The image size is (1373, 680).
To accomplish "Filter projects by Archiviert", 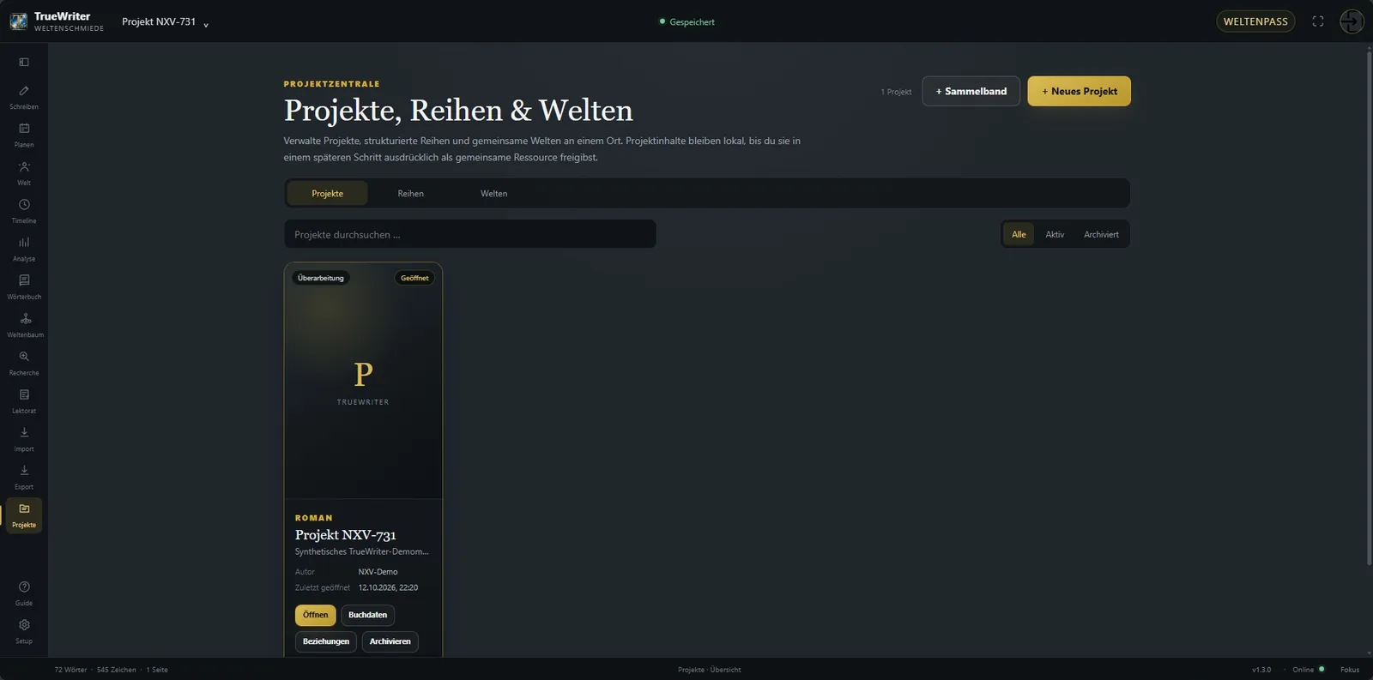I will [x=1101, y=234].
